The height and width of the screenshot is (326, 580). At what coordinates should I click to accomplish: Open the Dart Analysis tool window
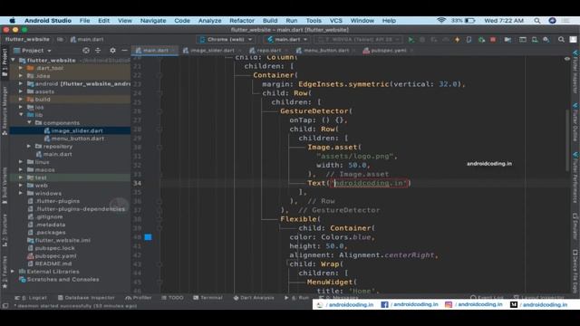point(254,298)
